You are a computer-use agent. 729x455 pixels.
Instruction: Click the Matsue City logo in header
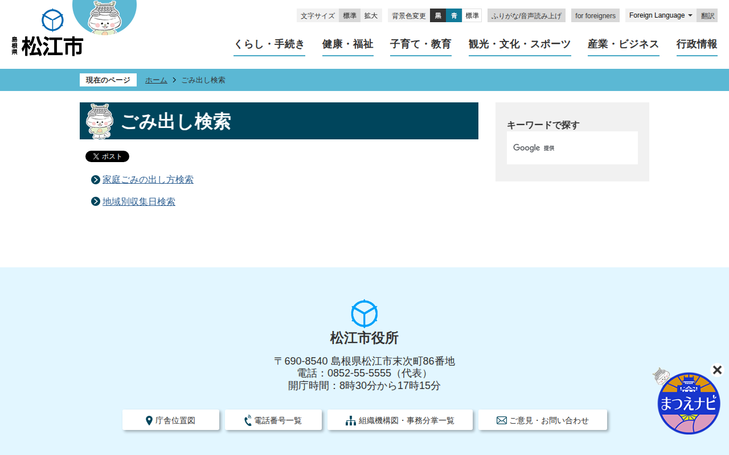click(x=47, y=33)
